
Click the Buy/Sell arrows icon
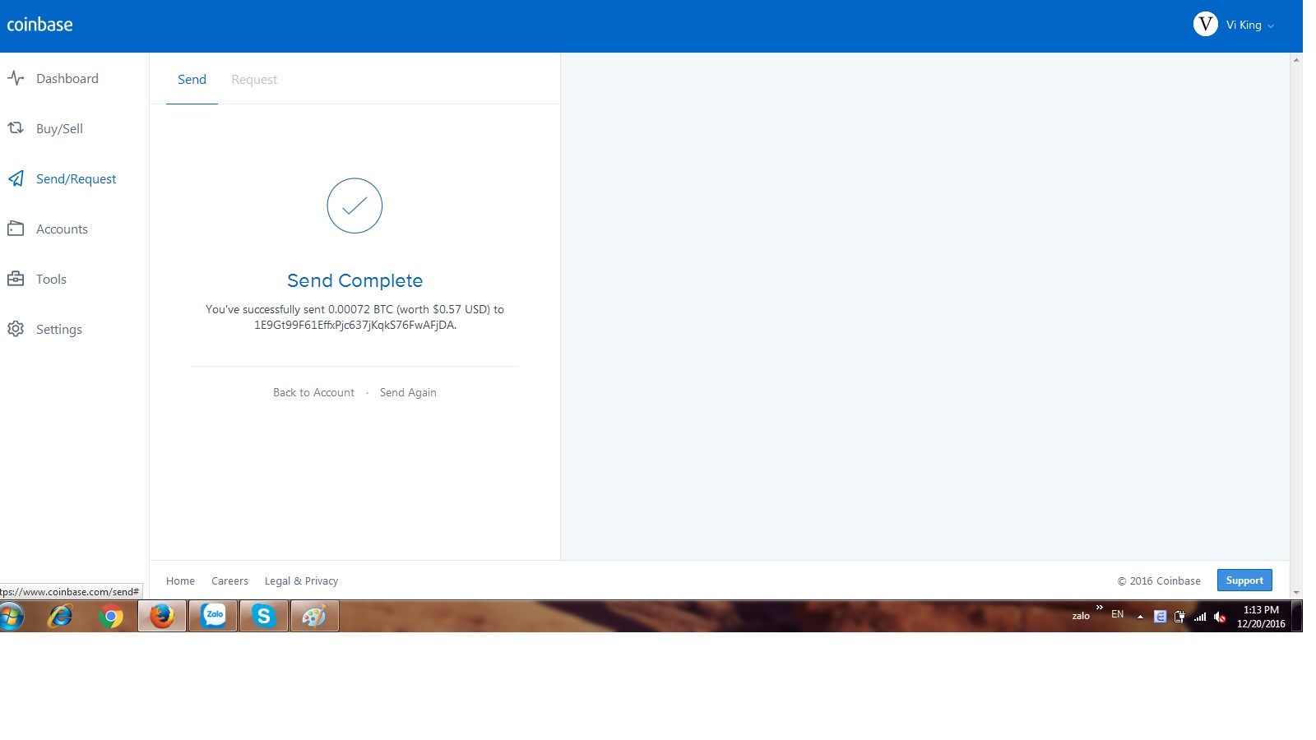point(16,128)
